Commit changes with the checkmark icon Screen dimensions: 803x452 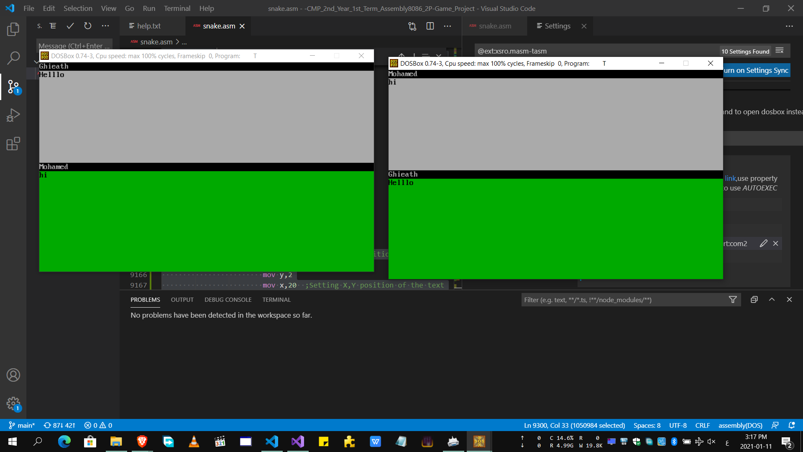pyautogui.click(x=70, y=26)
